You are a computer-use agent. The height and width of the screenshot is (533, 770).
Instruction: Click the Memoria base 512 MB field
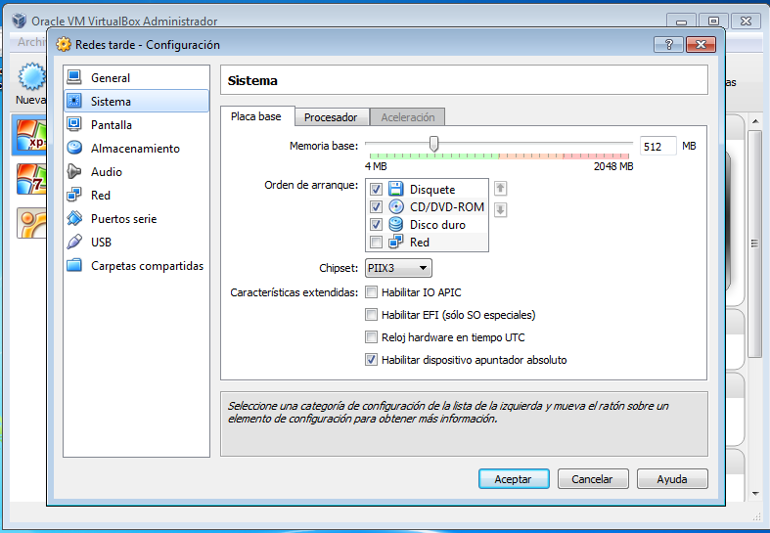coord(658,147)
